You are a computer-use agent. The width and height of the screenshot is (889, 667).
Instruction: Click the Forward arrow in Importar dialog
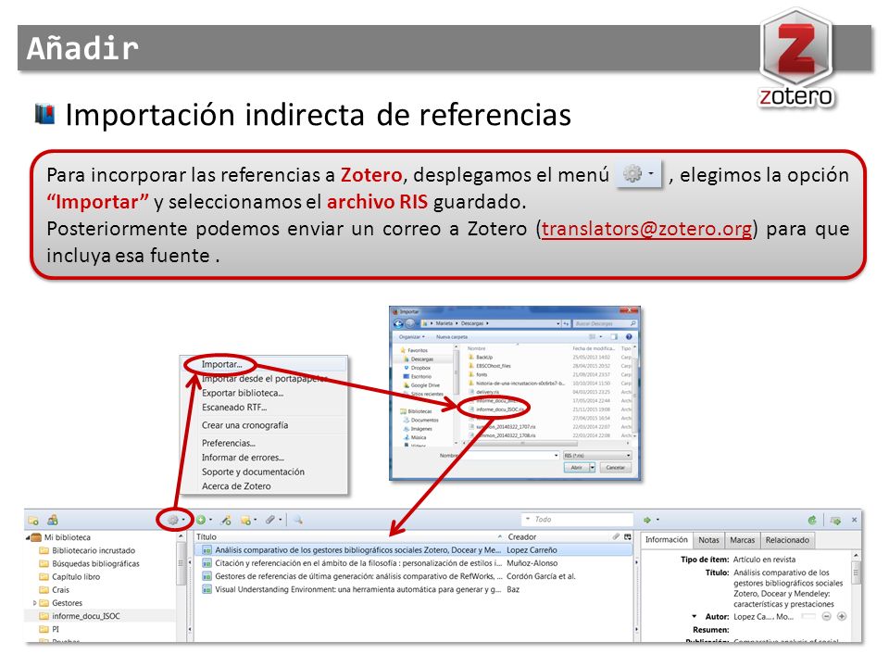coord(410,323)
